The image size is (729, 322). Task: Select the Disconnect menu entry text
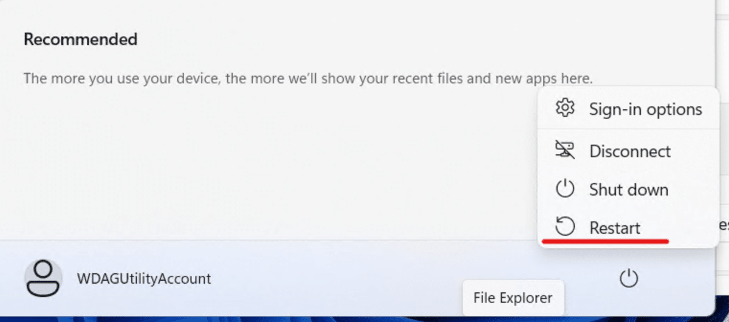pos(630,151)
